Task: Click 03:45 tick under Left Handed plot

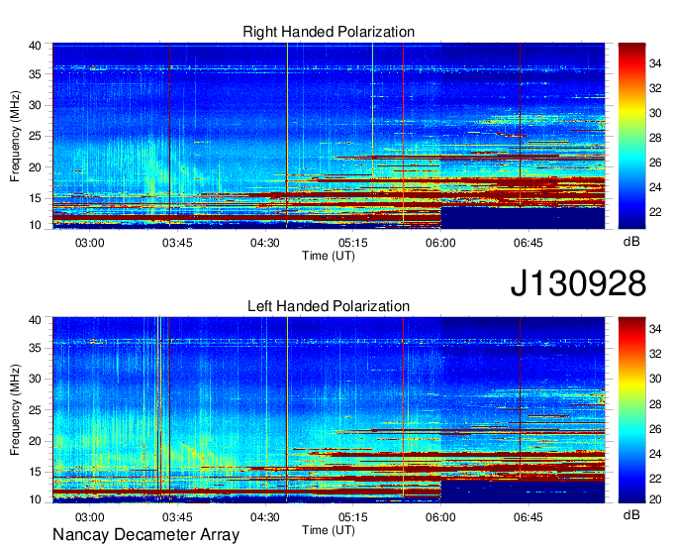Action: 177,517
